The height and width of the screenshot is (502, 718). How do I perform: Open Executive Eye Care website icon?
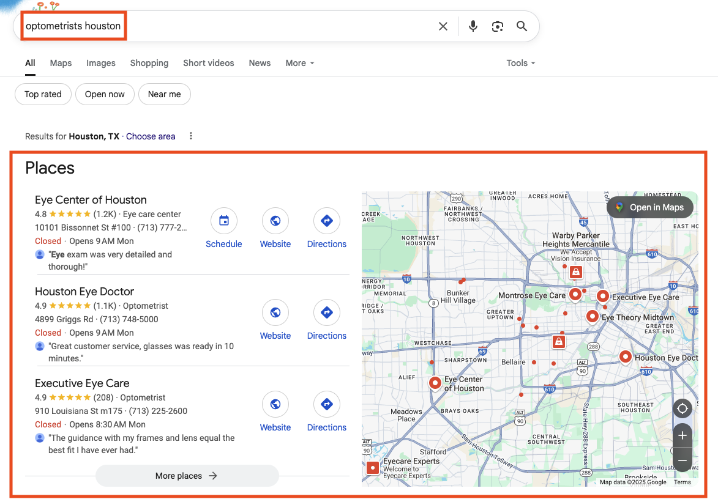point(275,405)
